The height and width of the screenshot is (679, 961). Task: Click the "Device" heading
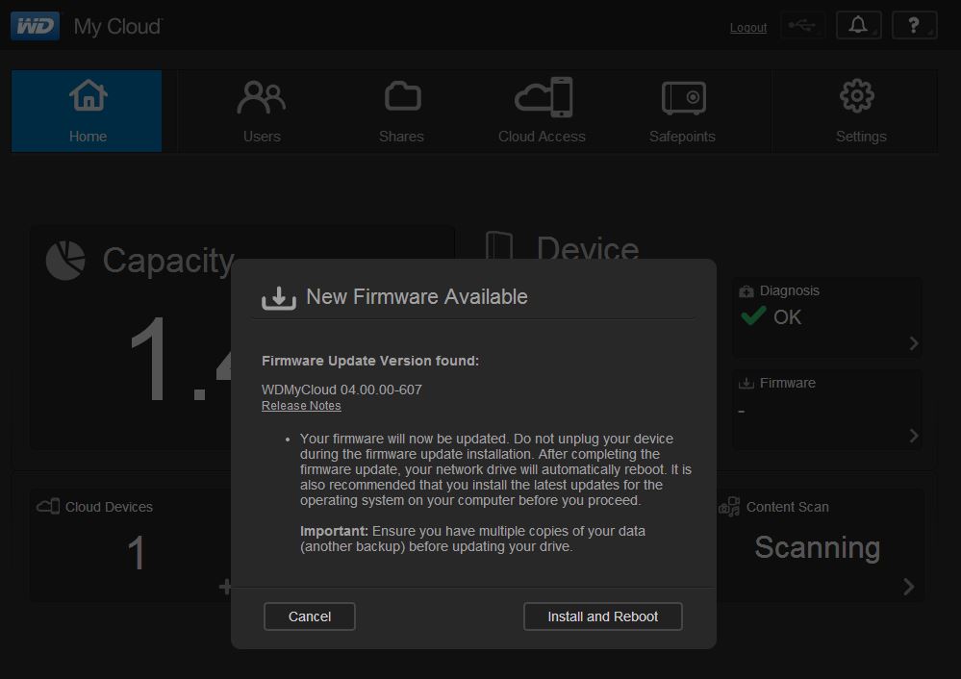pos(588,247)
